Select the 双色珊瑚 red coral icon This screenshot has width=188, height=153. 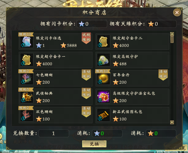(27, 115)
